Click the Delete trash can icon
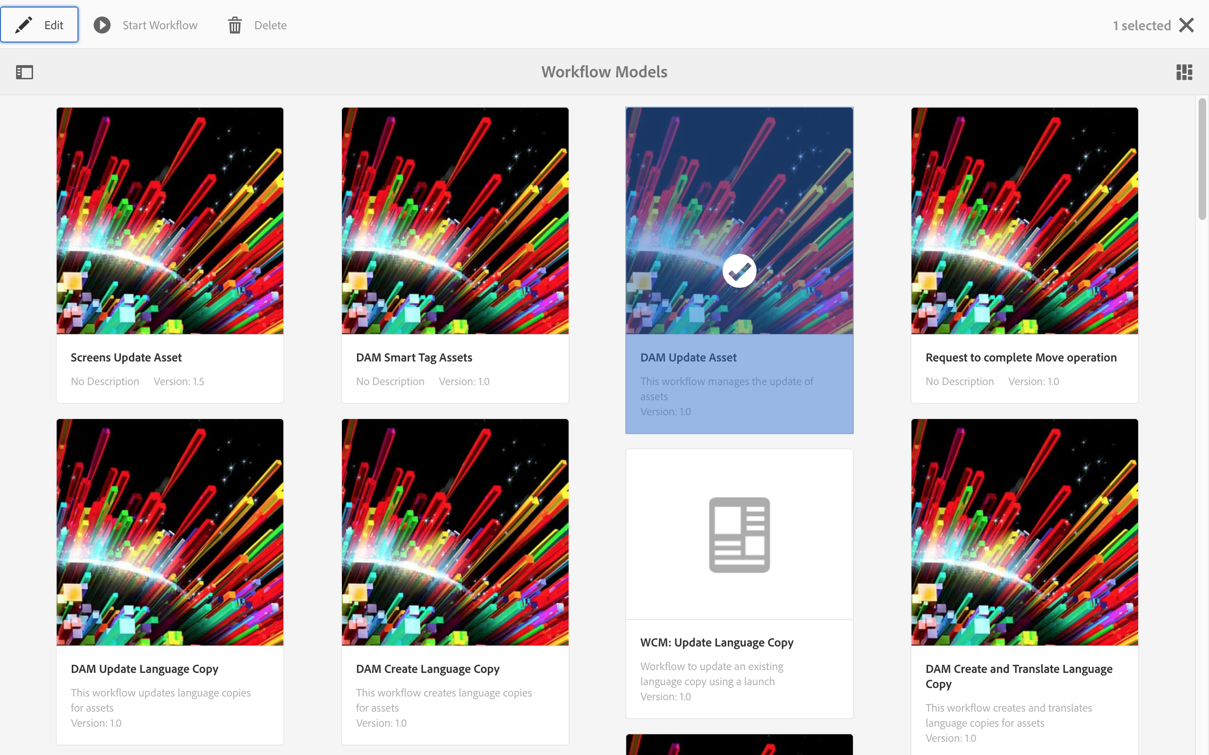1209x755 pixels. [x=235, y=25]
